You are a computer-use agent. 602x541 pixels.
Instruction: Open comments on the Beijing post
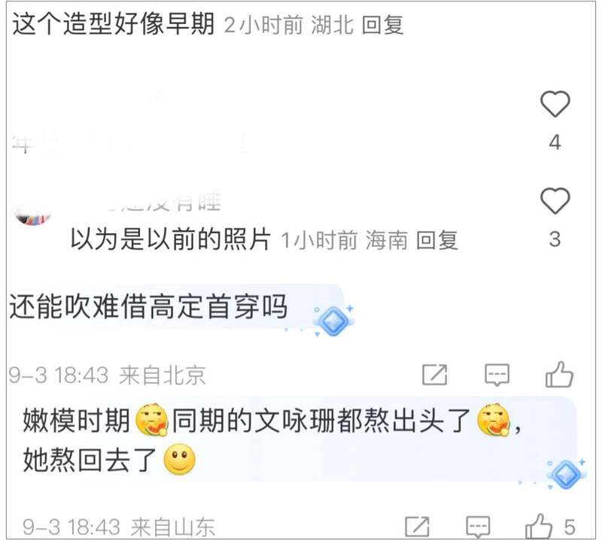[x=497, y=375]
